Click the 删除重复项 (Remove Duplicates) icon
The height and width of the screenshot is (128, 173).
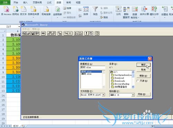point(126,12)
